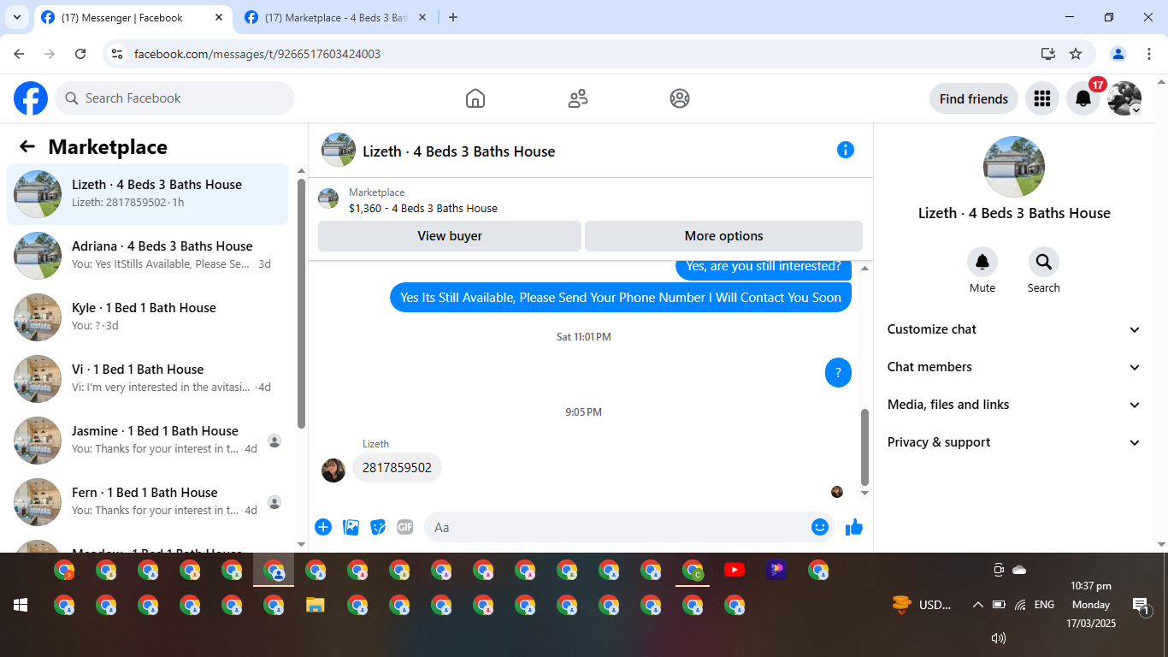Click the Search Facebook field

point(174,98)
